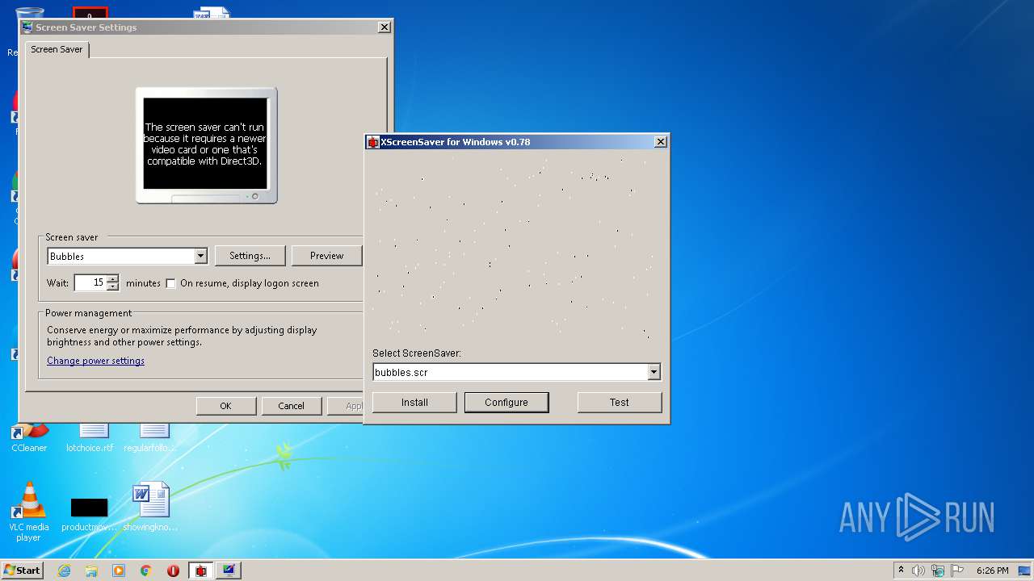The width and height of the screenshot is (1034, 581).
Task: Increase the Wait minutes spinner
Action: (112, 278)
